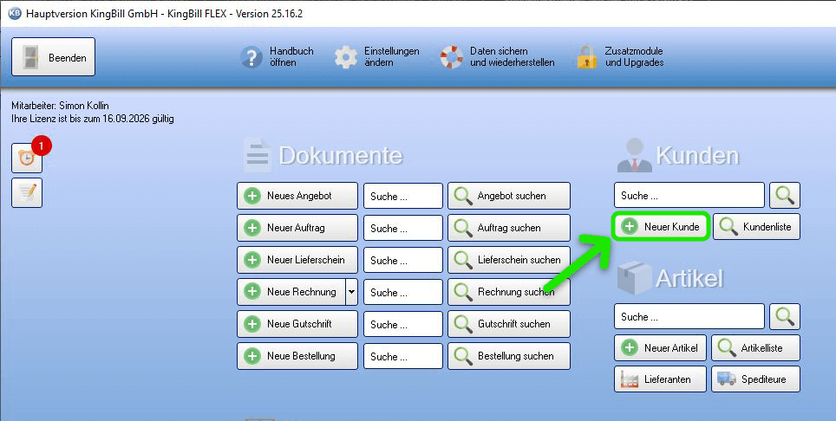This screenshot has width=836, height=421.
Task: Click Bestellung suchen button
Action: click(x=509, y=356)
